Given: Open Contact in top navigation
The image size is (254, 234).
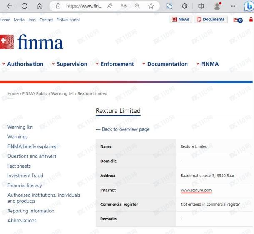Looking at the screenshot, I should click(x=46, y=19).
